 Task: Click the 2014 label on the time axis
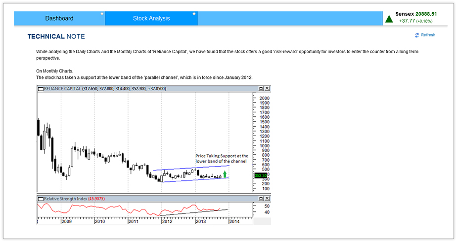point(234,221)
